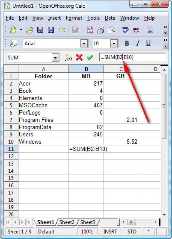Image resolution: width=172 pixels, height=239 pixels.
Task: Open the Data menu
Action: 110,18
